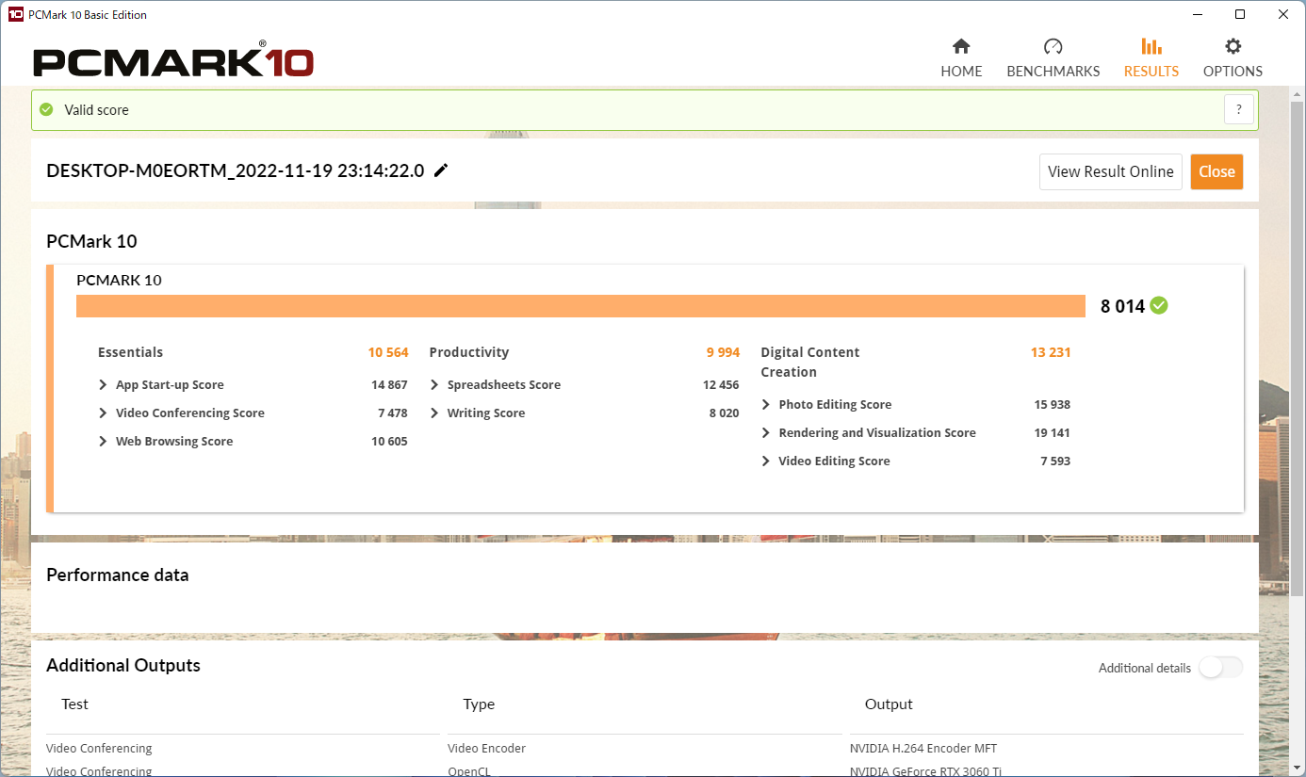Expand Video Conferencing Score details
This screenshot has height=777, width=1306.
pos(253,413)
